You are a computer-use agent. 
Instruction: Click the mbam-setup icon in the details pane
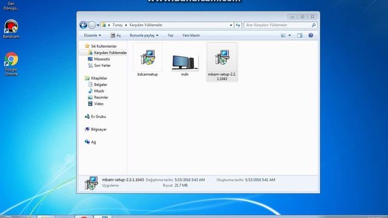91,183
